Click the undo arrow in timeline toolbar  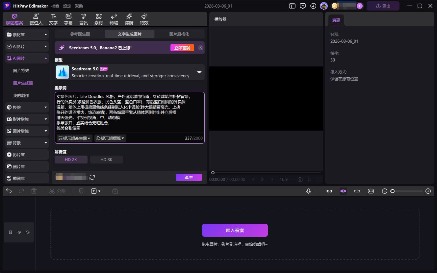pyautogui.click(x=9, y=191)
